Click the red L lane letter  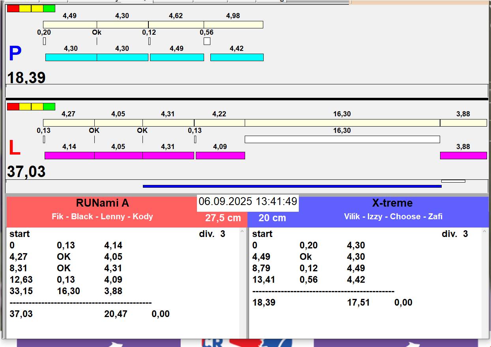[15, 148]
